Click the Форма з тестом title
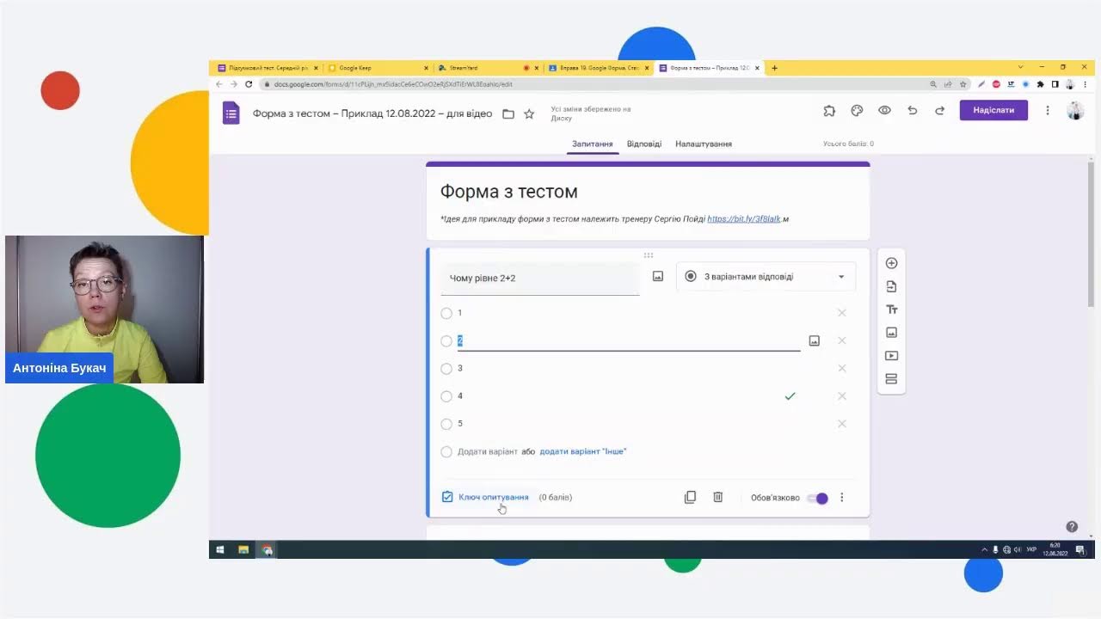1101x619 pixels. (509, 192)
